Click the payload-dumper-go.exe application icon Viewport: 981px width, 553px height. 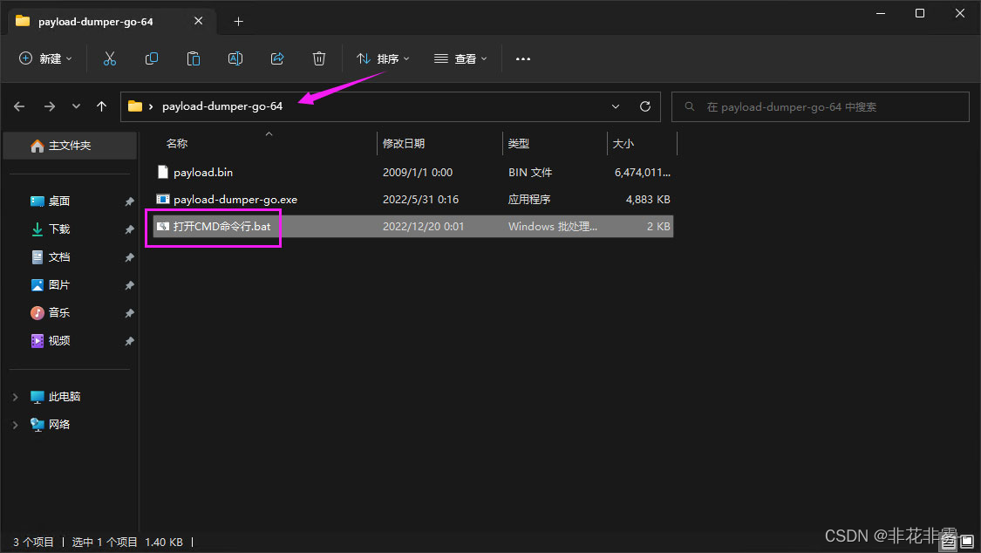163,200
